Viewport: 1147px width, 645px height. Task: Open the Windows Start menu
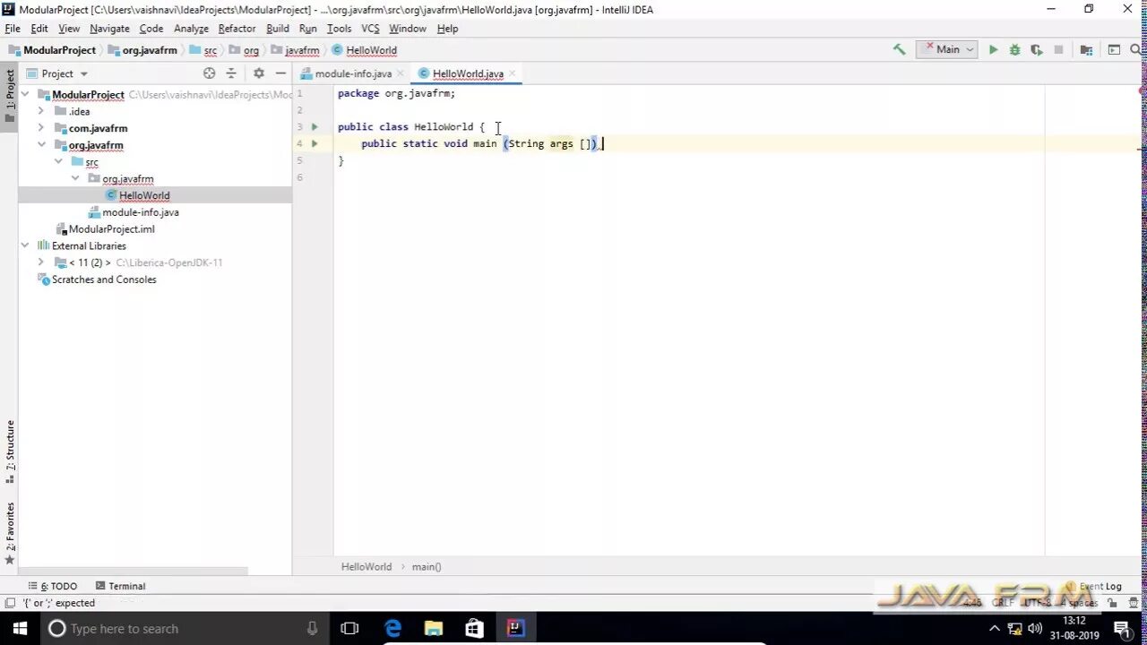[20, 629]
